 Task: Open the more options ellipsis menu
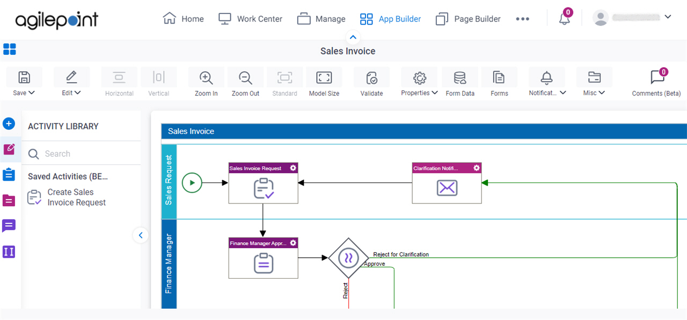522,19
